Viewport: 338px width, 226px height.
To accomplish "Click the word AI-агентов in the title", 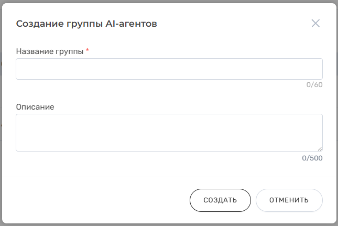I will point(131,24).
